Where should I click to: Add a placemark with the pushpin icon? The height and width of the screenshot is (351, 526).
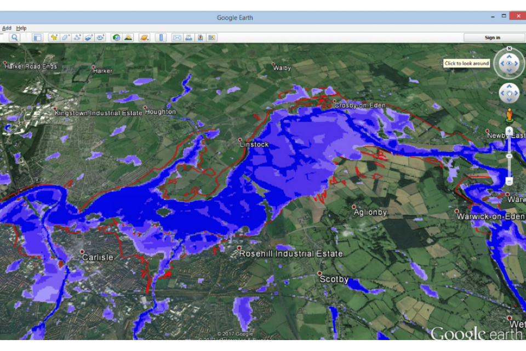(x=54, y=37)
